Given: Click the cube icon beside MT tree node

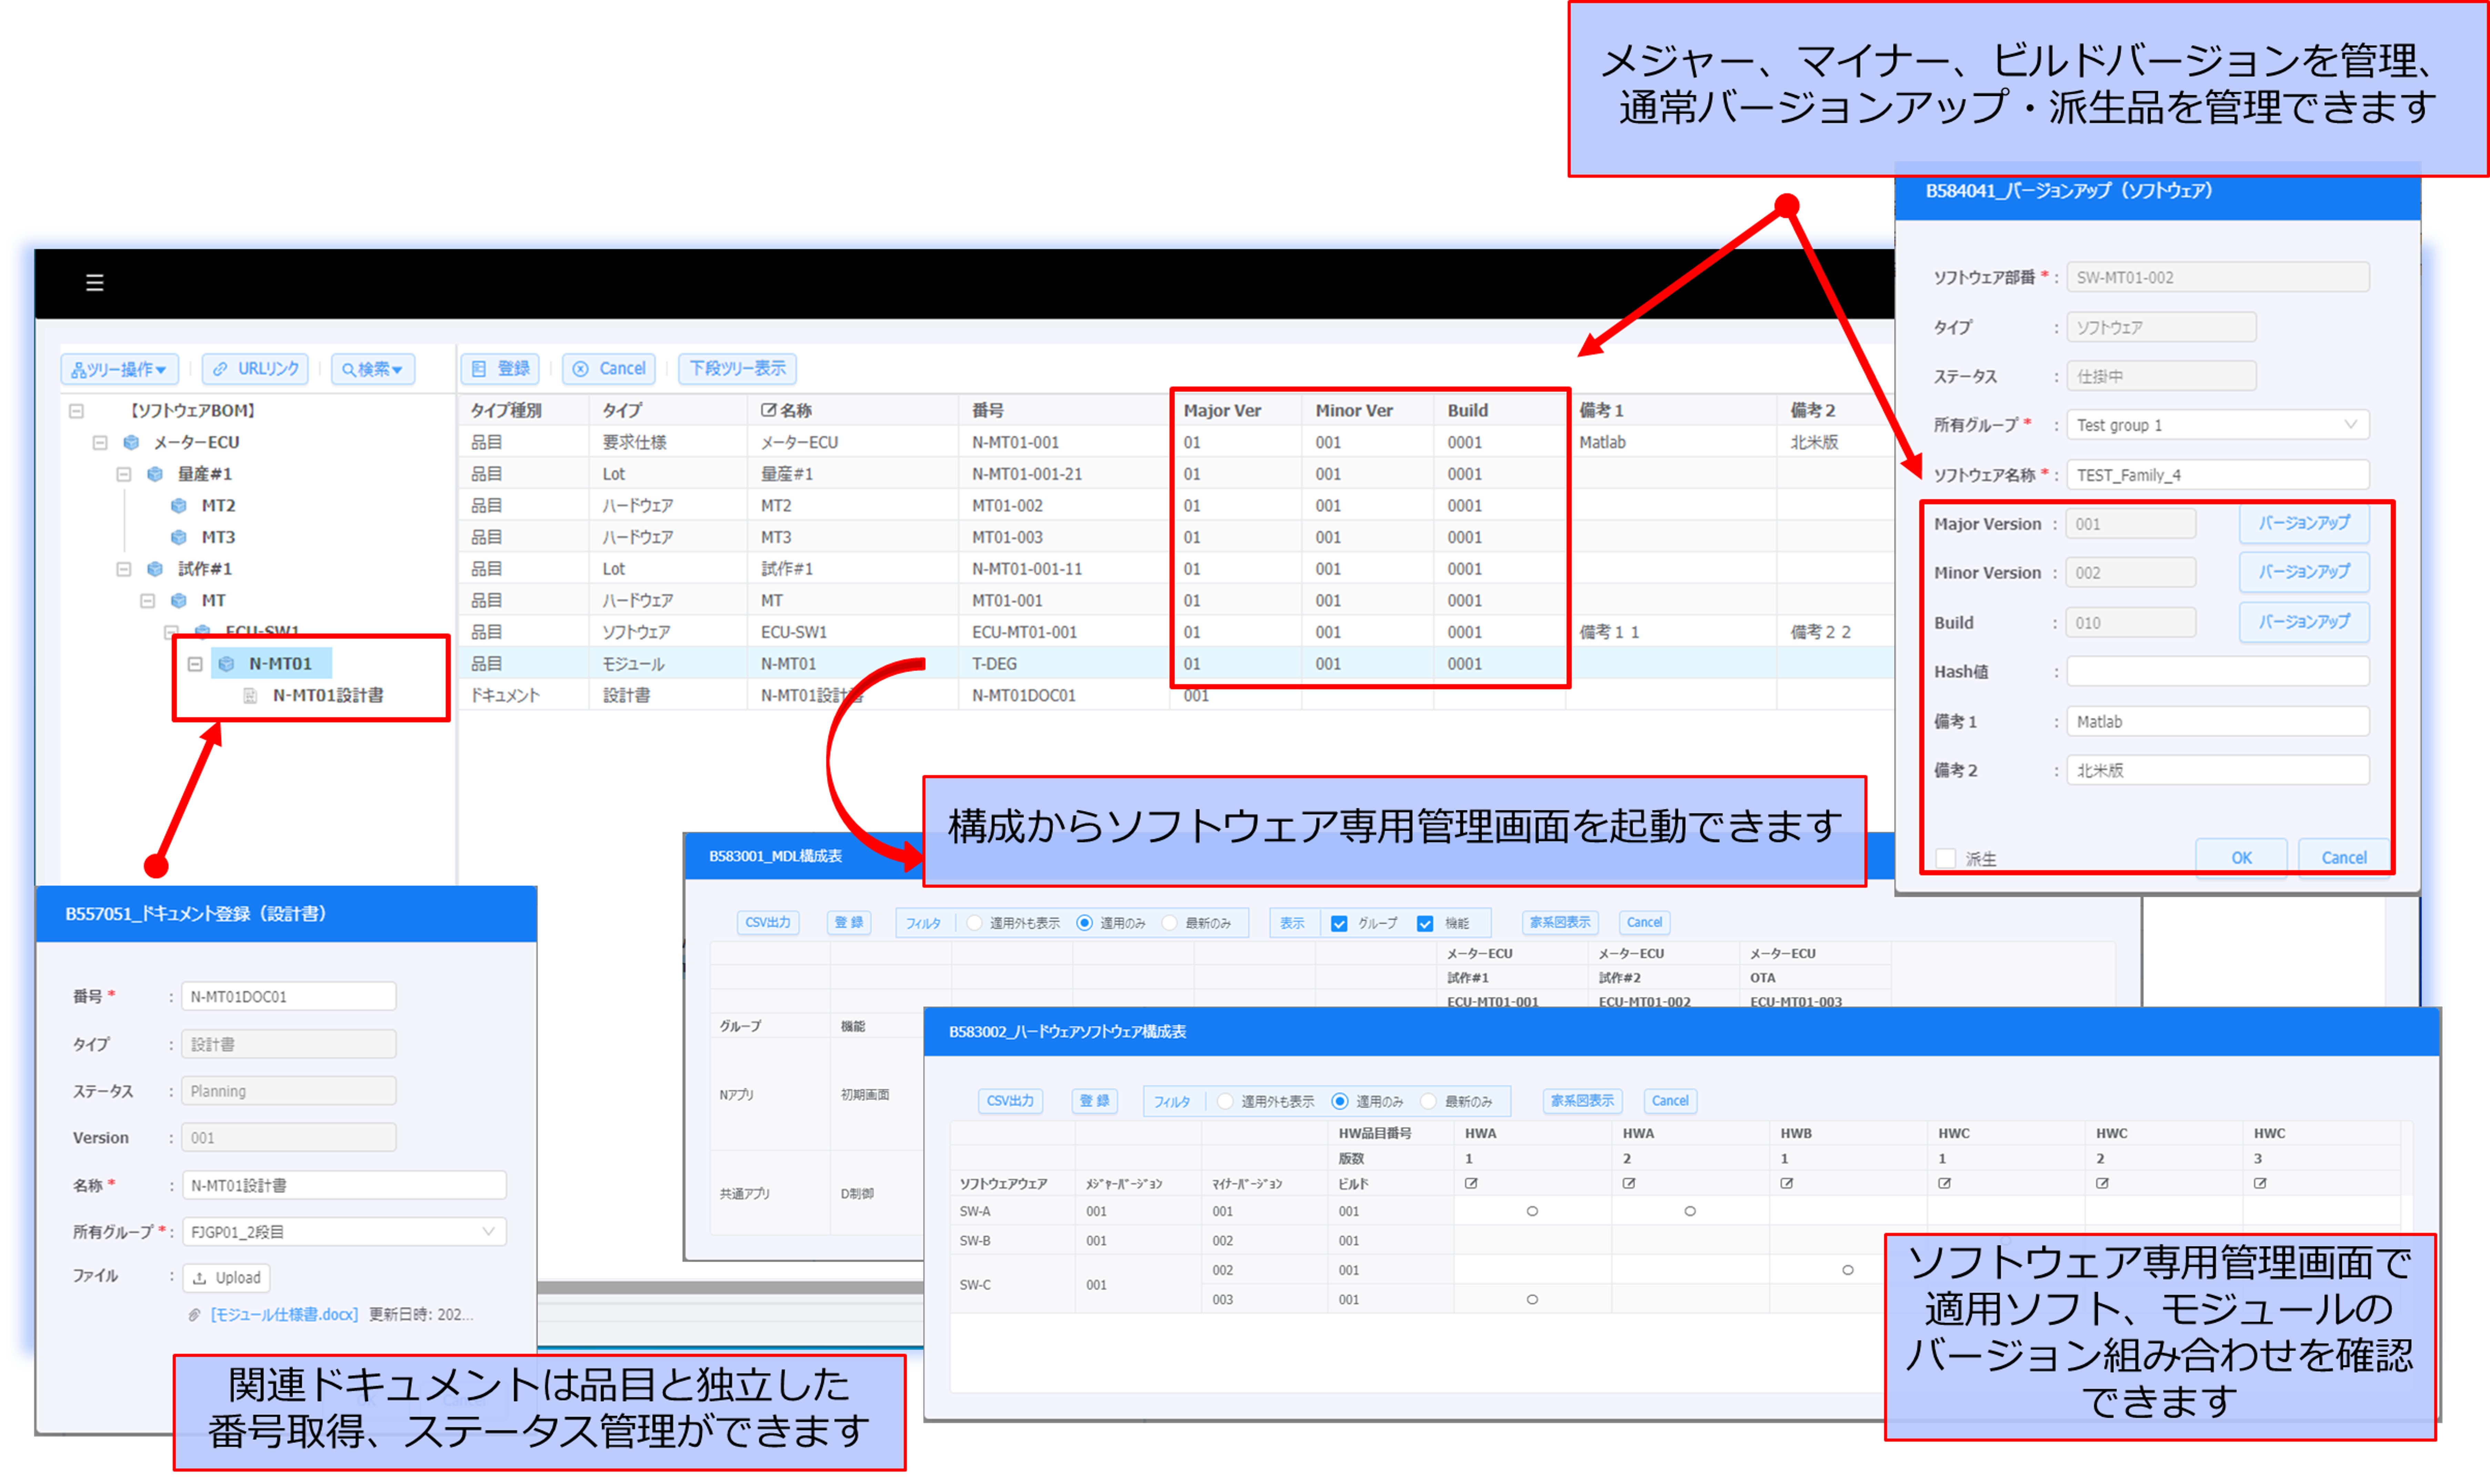Looking at the screenshot, I should click(x=179, y=601).
